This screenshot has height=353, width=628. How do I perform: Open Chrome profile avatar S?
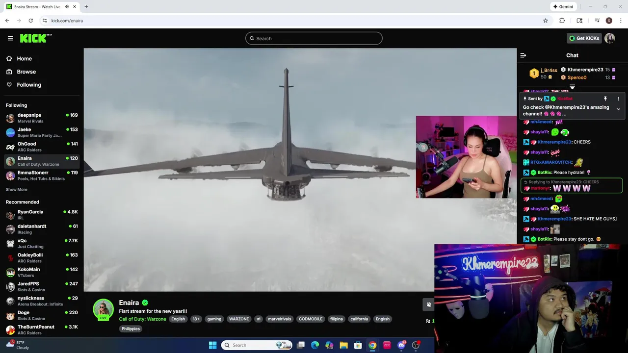point(609,21)
